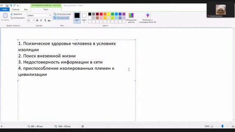This screenshot has width=235, height=132.
Task: Toggle underline Ч formatting
Action: pos(45,21)
